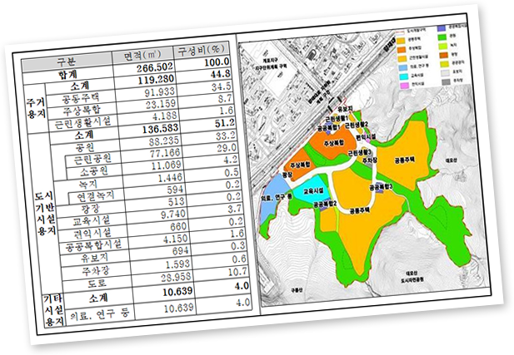
Task: Select the 주상복합 row label in table
Action: tap(82, 110)
